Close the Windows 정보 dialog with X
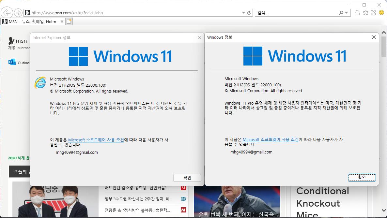The height and width of the screenshot is (218, 387). coord(374,37)
